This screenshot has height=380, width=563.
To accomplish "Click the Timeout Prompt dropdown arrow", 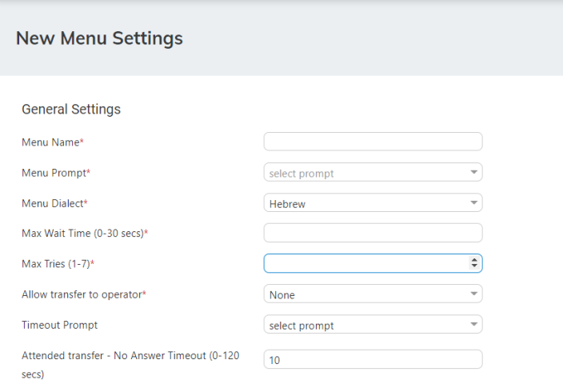I will click(x=473, y=325).
